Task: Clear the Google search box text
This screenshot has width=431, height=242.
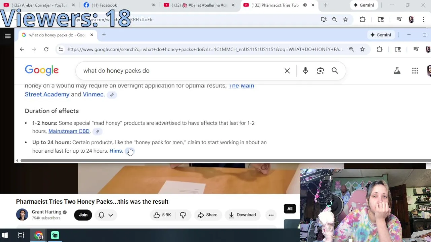Action: tap(287, 71)
